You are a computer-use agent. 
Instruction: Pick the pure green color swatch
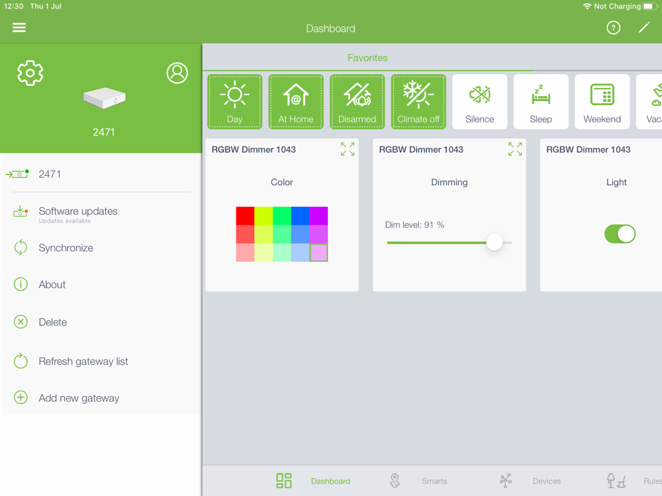(282, 216)
